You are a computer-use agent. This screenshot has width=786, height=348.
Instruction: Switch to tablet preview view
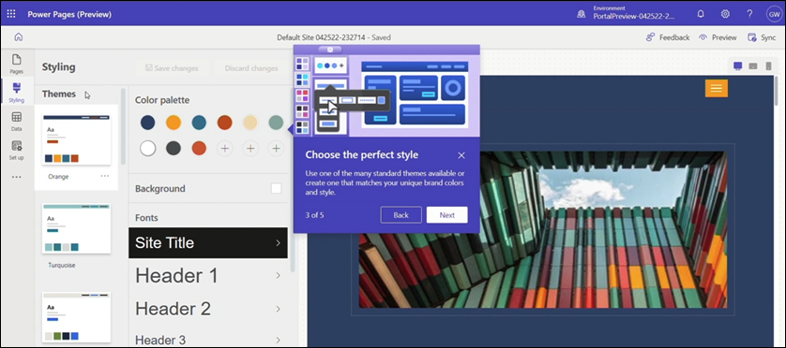tap(753, 66)
